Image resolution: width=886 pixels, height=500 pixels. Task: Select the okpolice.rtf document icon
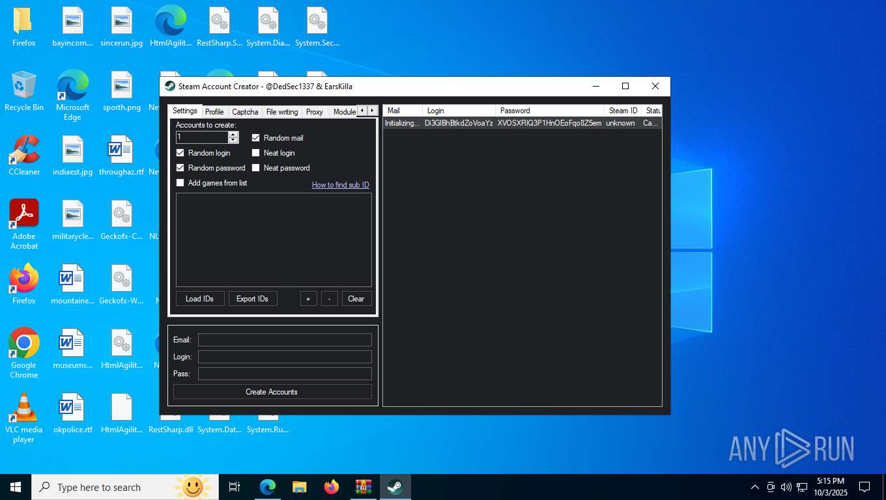[73, 413]
